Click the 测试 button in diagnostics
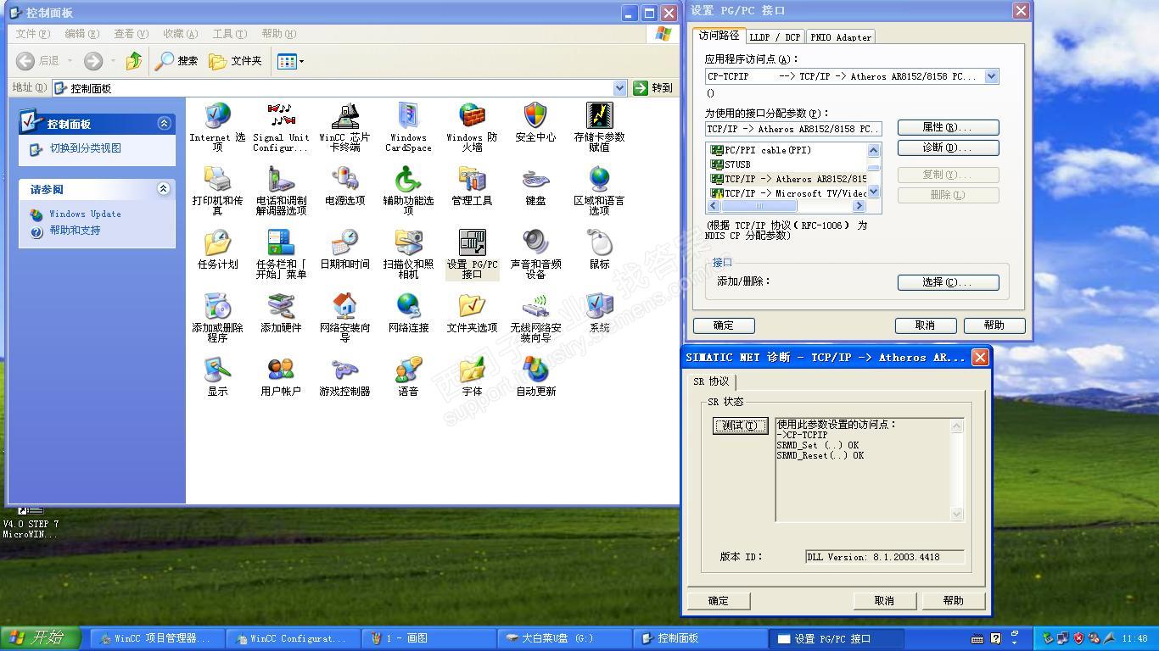This screenshot has width=1159, height=651. 740,426
